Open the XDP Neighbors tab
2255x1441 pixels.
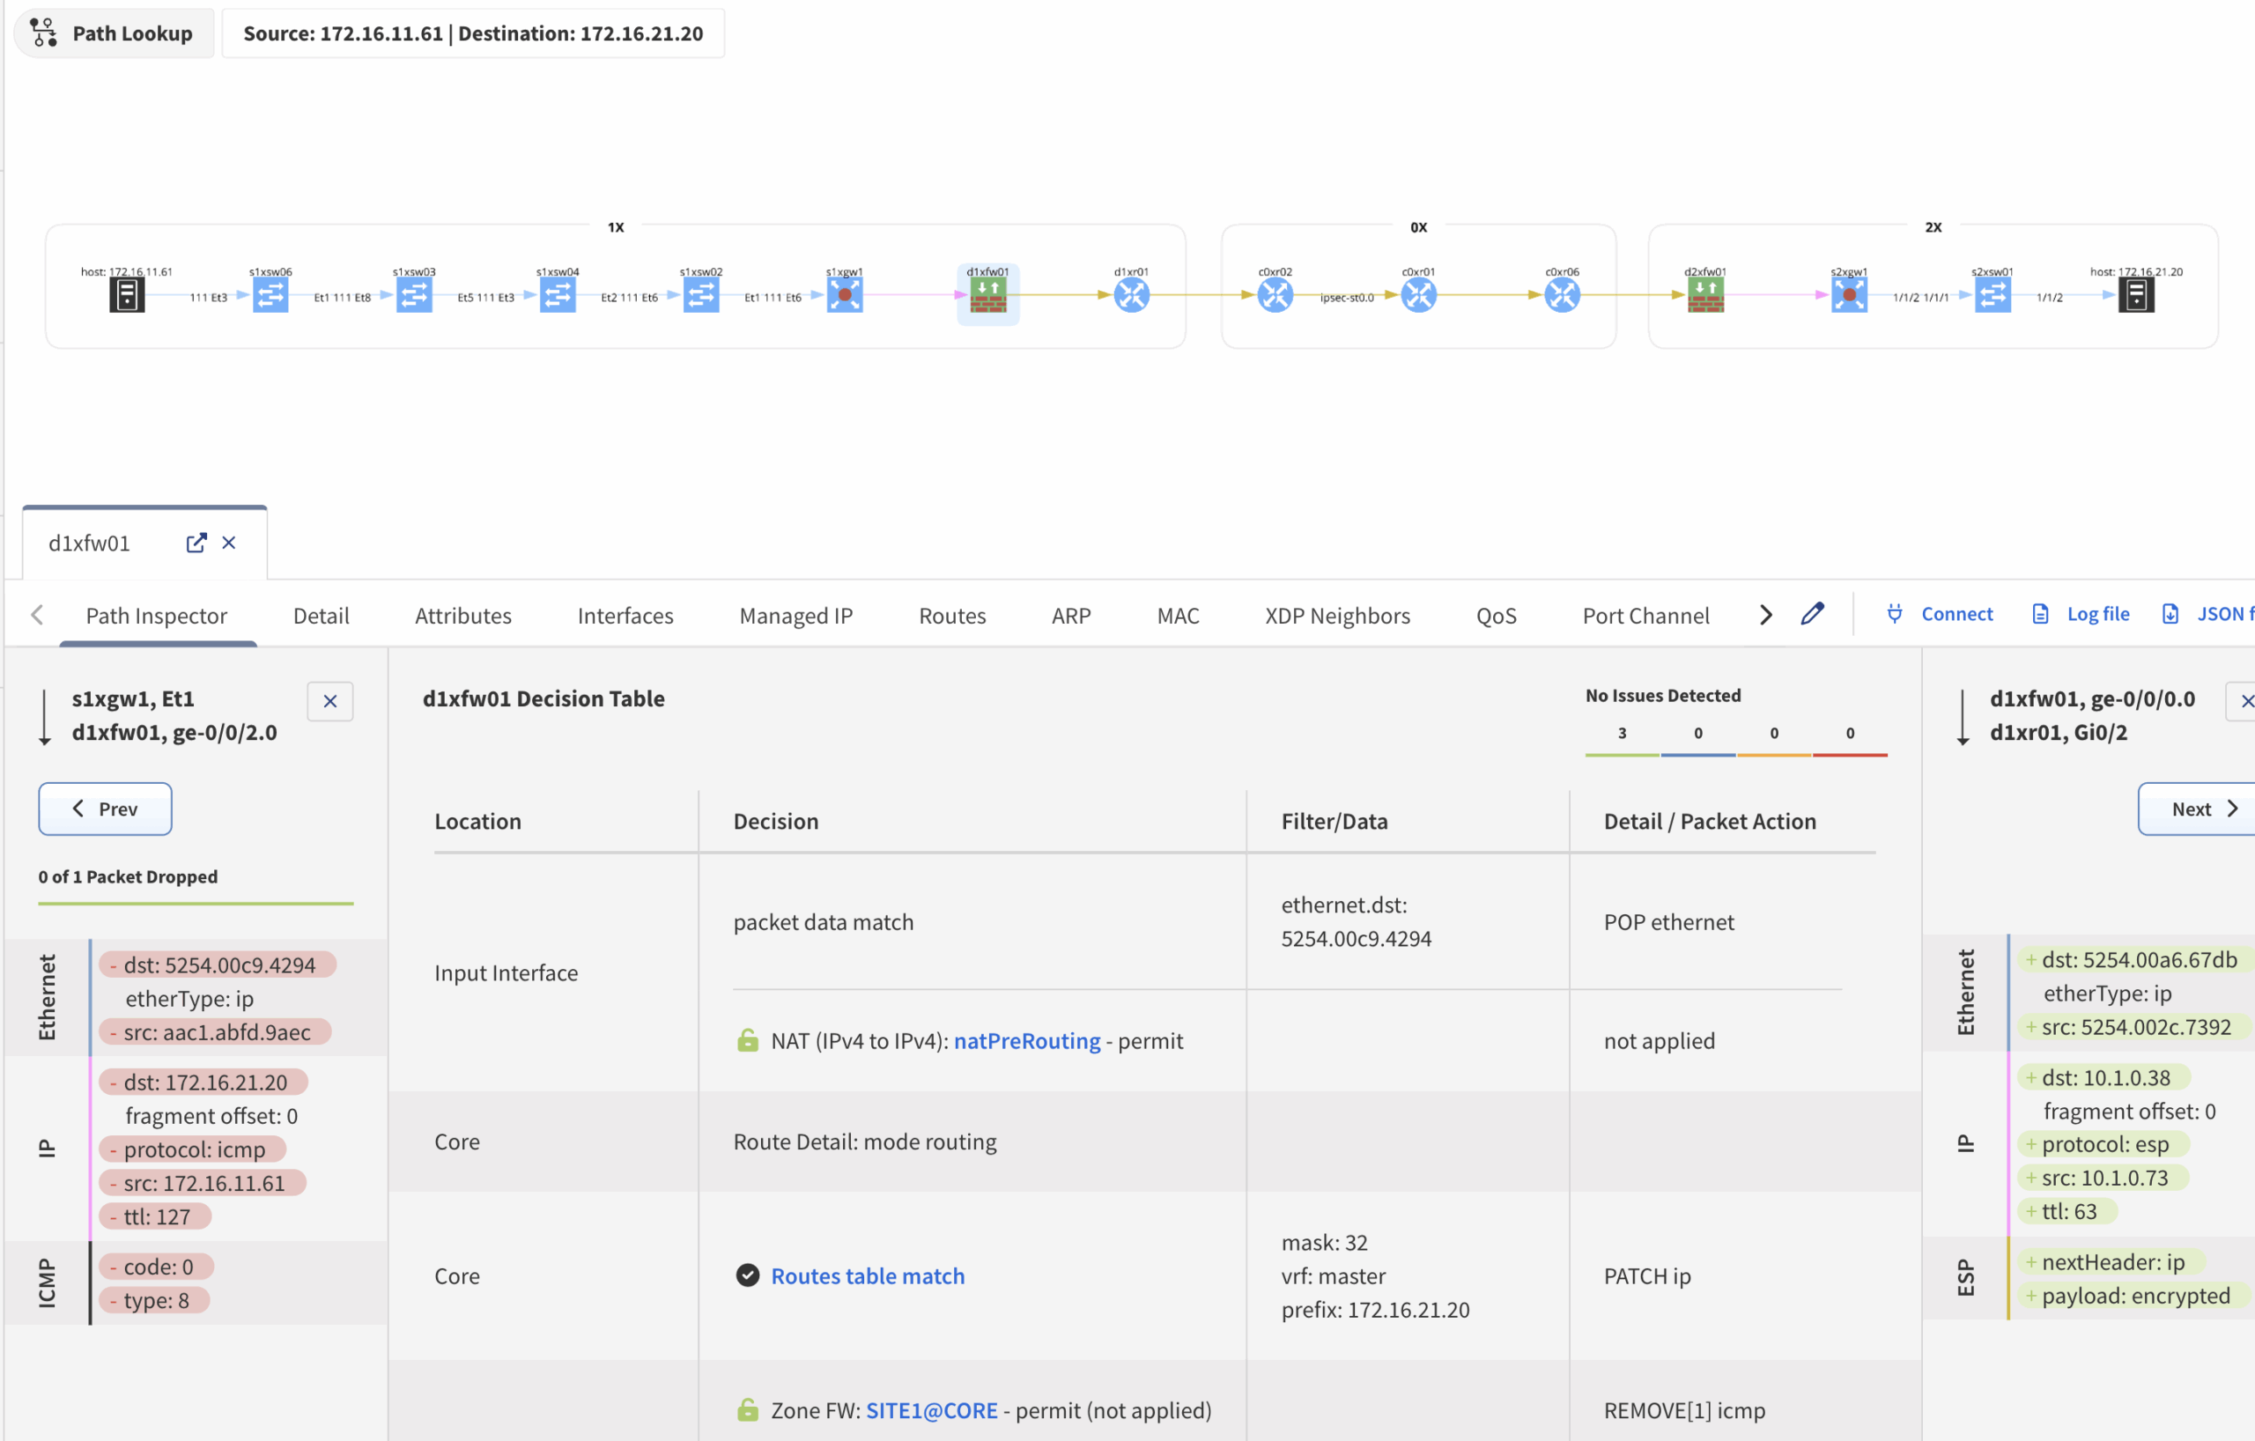(x=1336, y=615)
